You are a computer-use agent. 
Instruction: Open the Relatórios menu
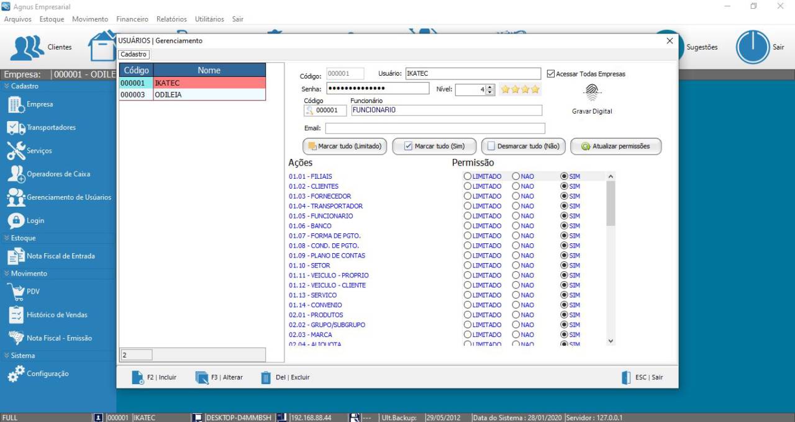pos(172,19)
